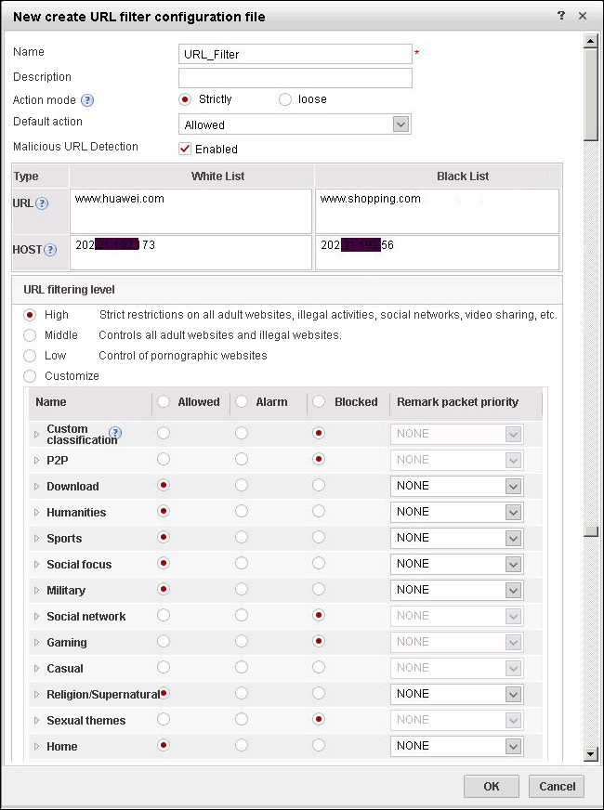Image resolution: width=604 pixels, height=810 pixels.
Task: Set P2P to Allowed
Action: click(x=164, y=459)
